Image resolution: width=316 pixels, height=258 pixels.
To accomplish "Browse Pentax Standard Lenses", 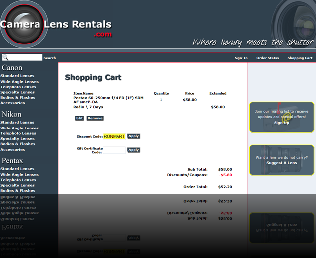I will tap(17, 169).
